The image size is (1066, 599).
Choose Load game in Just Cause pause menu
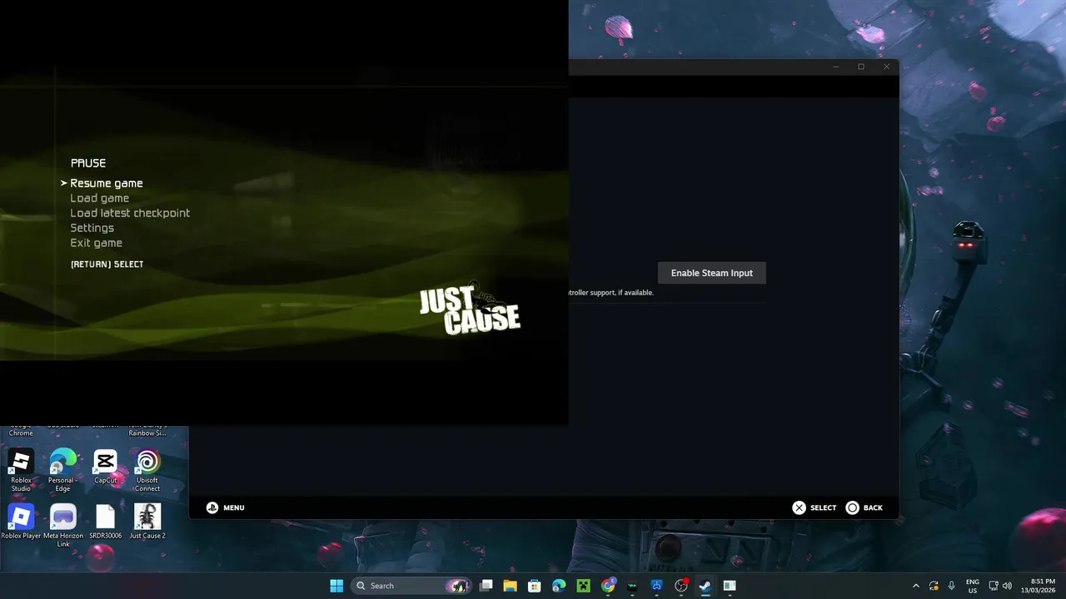click(100, 198)
